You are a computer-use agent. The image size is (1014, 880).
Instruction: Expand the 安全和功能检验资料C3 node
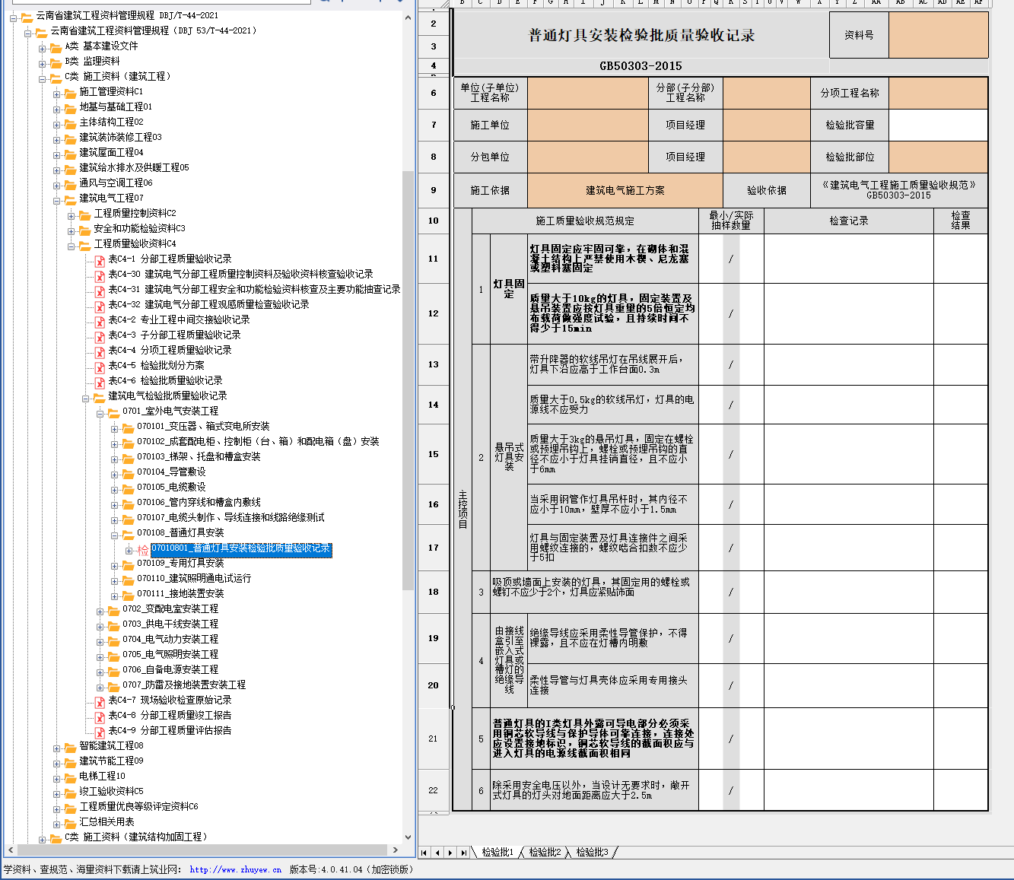pyautogui.click(x=71, y=230)
